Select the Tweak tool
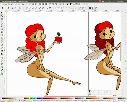 point(2,19)
